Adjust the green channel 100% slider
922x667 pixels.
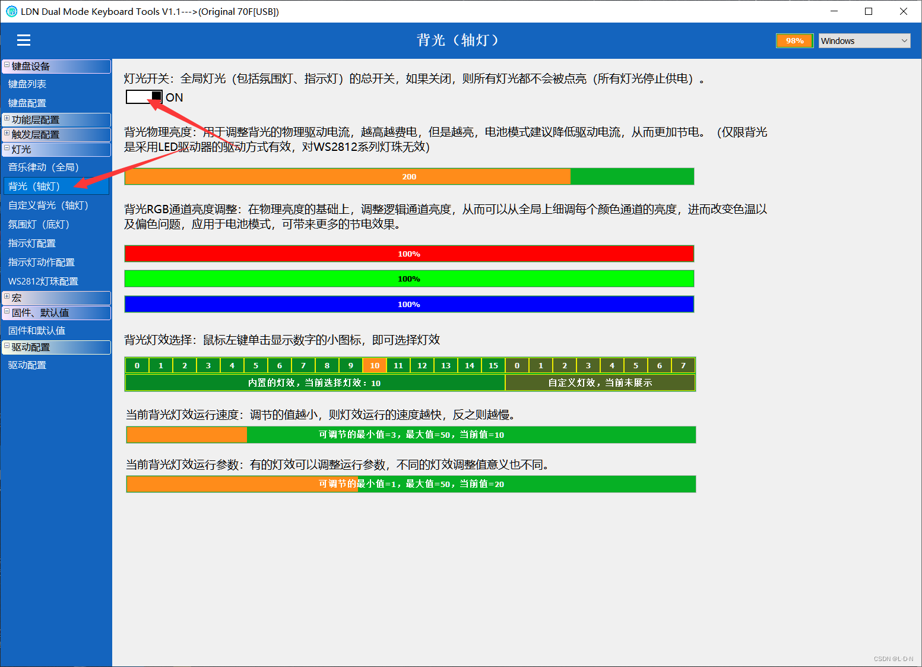(x=409, y=279)
